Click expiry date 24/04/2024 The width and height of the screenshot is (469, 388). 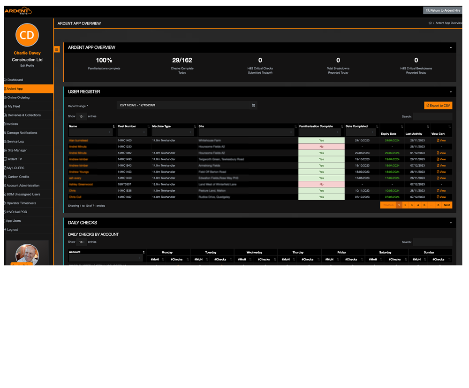(392, 140)
